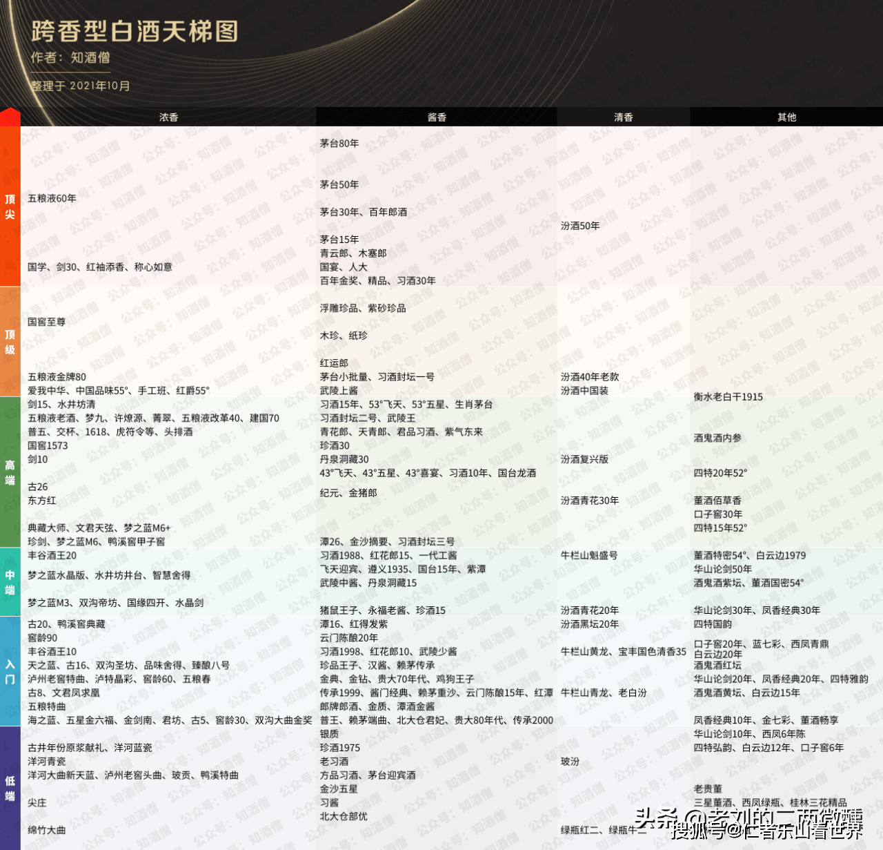Click the 入门 tier label
883x850 pixels.
click(x=10, y=671)
